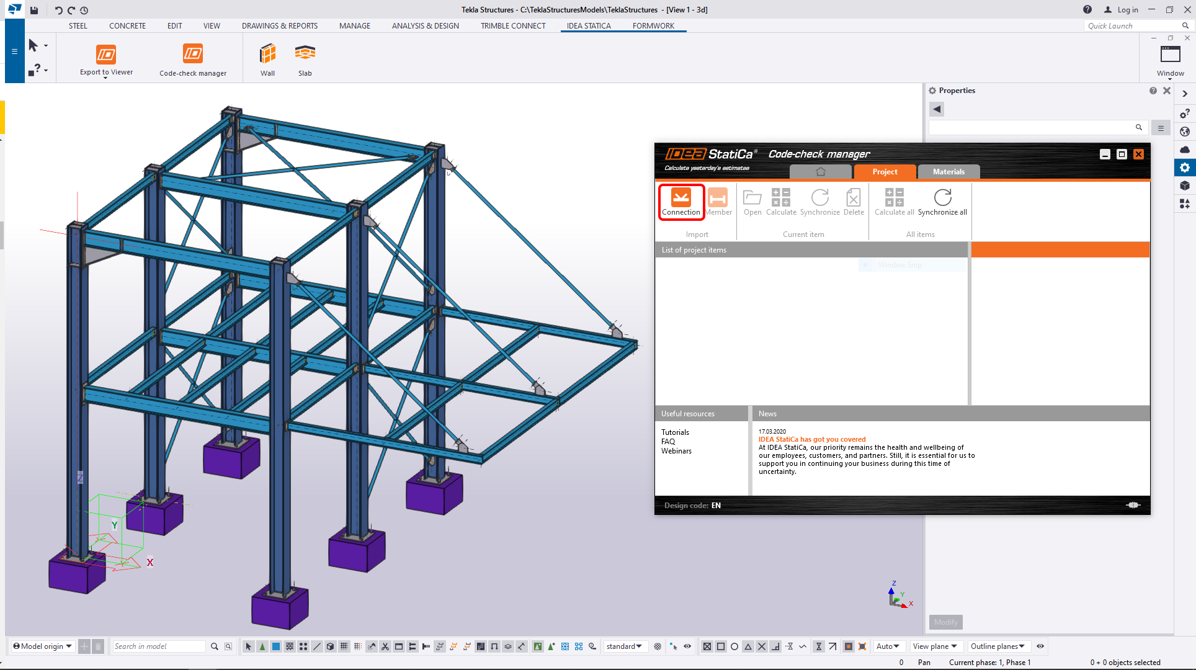Adjust the slider next to Design code EN
The image size is (1196, 670).
(x=1133, y=505)
